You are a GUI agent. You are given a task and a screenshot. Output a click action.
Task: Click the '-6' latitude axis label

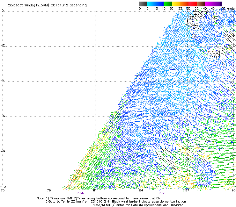3,116
